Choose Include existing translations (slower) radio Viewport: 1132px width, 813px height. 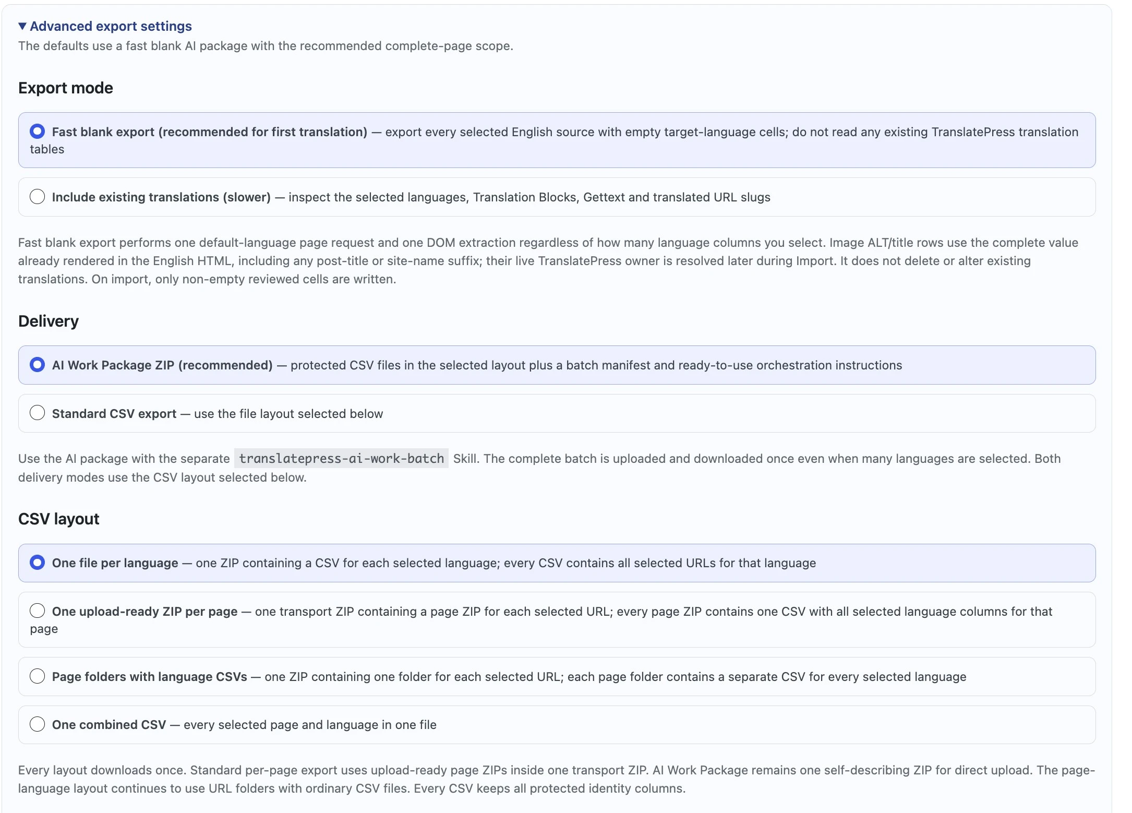click(x=37, y=197)
